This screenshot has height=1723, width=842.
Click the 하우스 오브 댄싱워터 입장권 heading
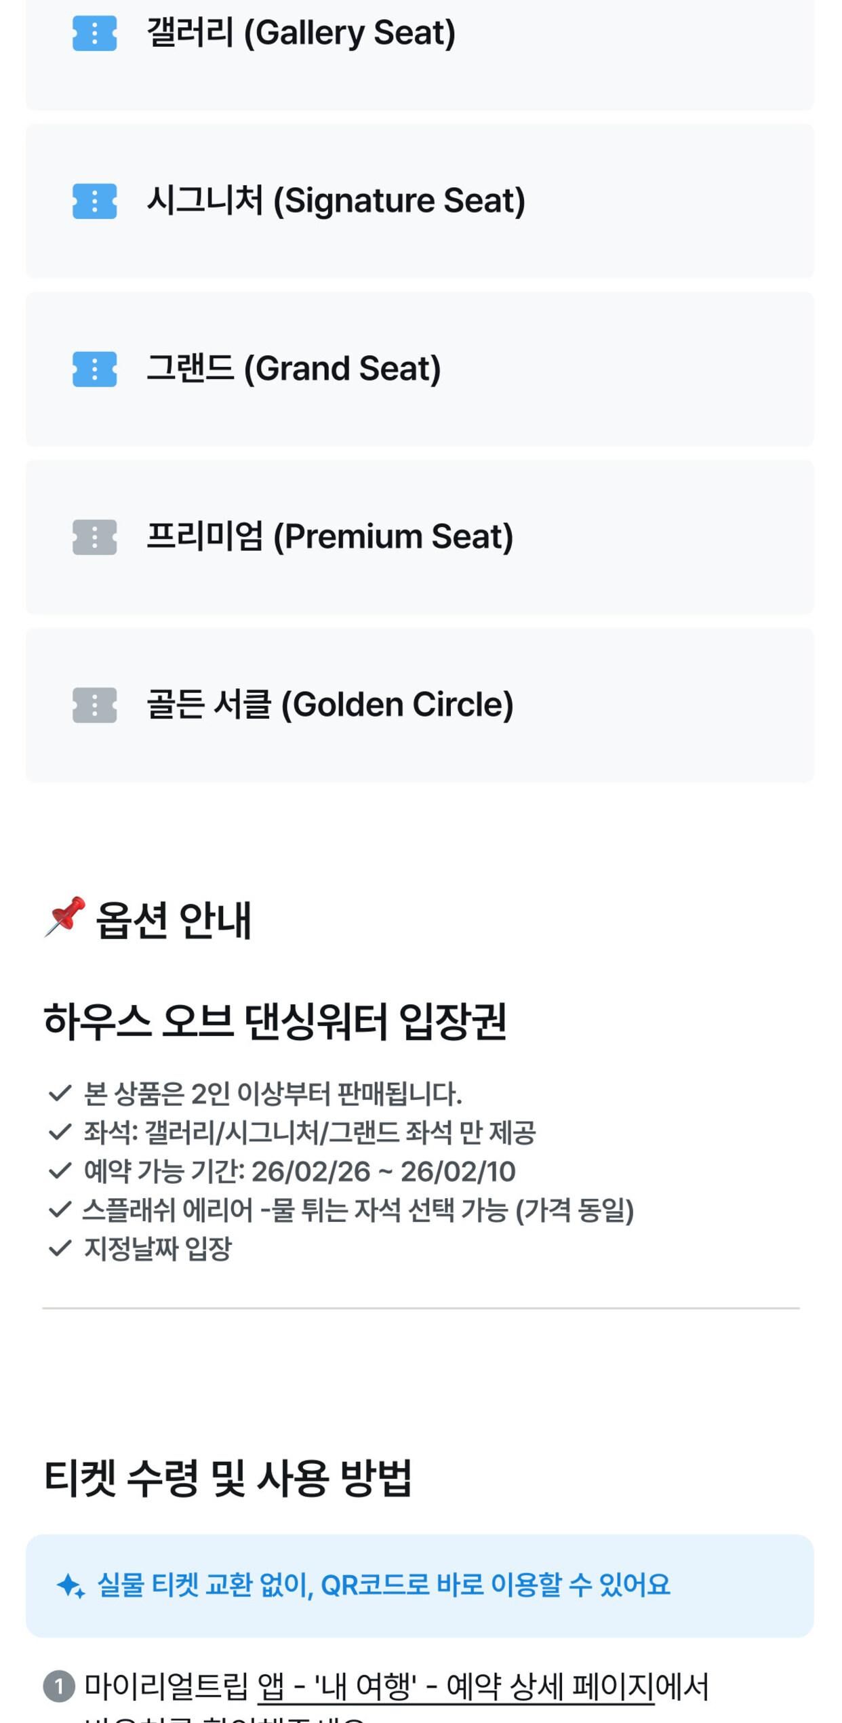point(275,1021)
